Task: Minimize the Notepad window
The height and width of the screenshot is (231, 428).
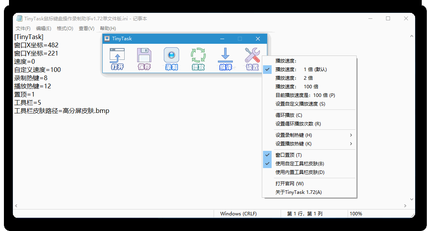Action: (x=370, y=18)
